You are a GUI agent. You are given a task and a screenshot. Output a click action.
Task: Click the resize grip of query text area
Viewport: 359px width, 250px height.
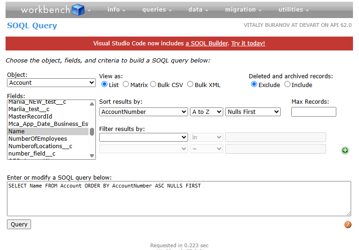point(348,213)
